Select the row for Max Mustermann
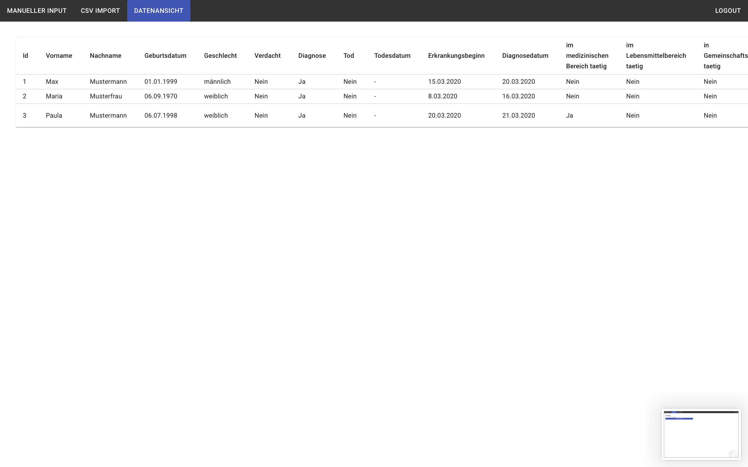The width and height of the screenshot is (748, 467). (x=108, y=81)
